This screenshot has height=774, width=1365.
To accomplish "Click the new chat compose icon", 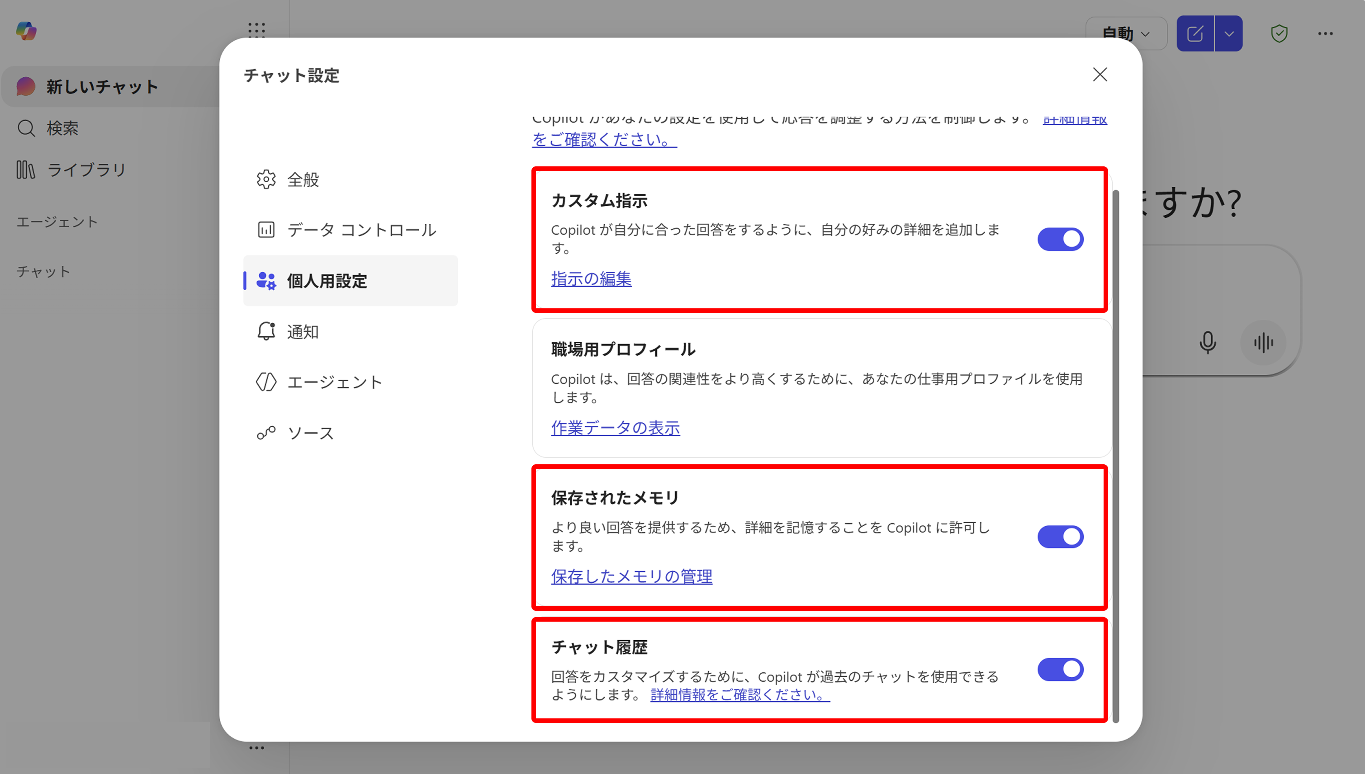I will [1195, 33].
